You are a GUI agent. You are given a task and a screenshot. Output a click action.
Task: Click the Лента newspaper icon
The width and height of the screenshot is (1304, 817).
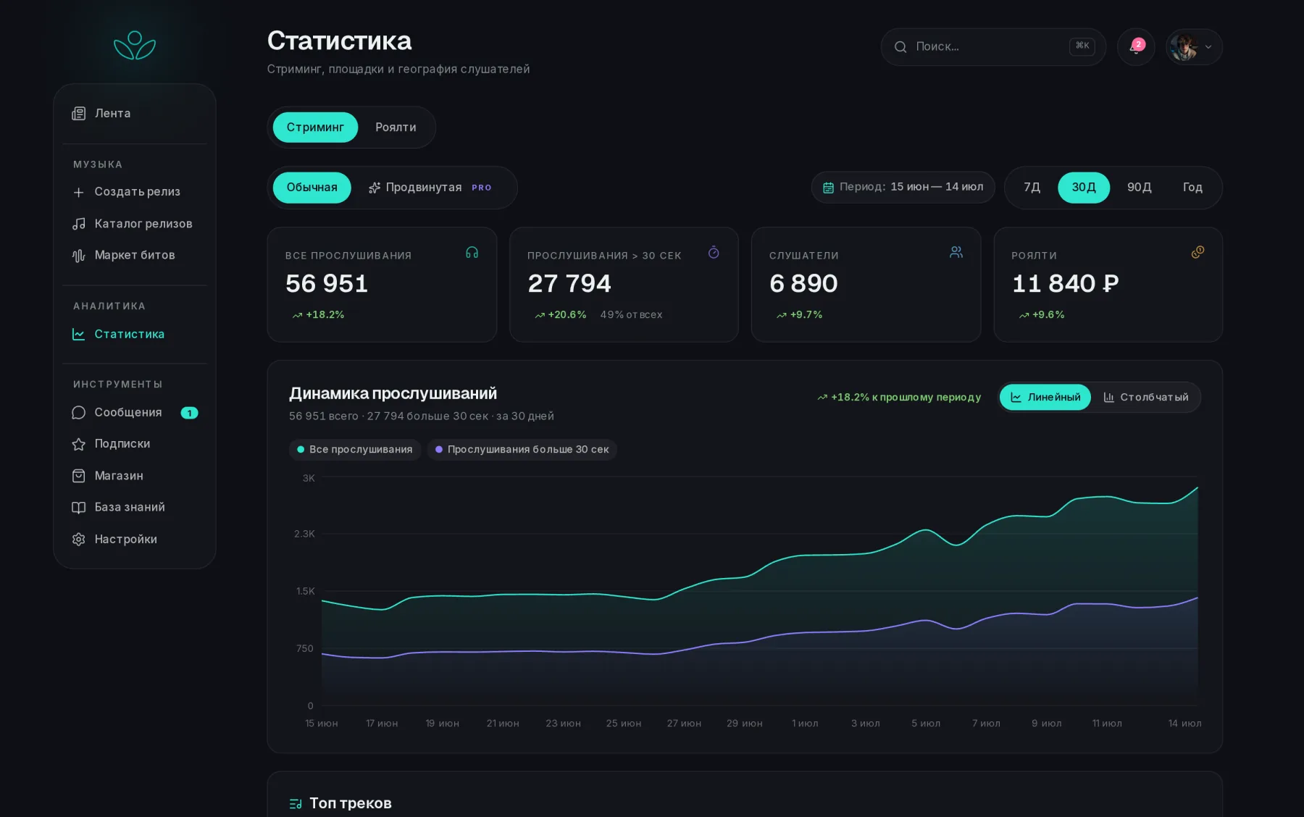[x=79, y=114]
